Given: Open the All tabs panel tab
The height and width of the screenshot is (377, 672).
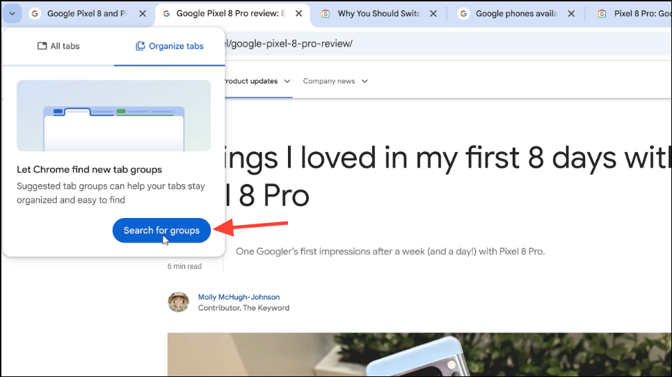Looking at the screenshot, I should [58, 47].
